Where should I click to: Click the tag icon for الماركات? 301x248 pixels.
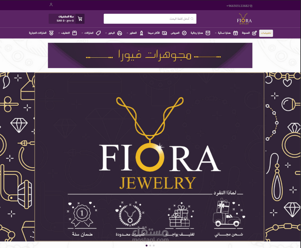coord(98,33)
